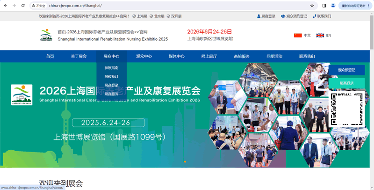The image size is (374, 190).
Task: Switch language via Chinese flag icon
Action: point(298,36)
